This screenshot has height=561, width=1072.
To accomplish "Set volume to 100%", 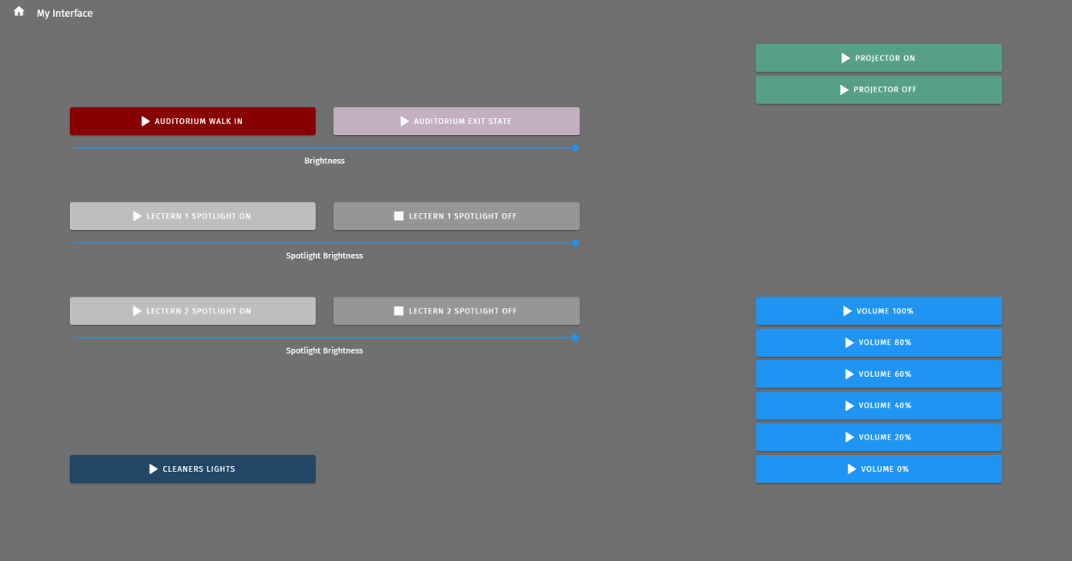I will [878, 311].
